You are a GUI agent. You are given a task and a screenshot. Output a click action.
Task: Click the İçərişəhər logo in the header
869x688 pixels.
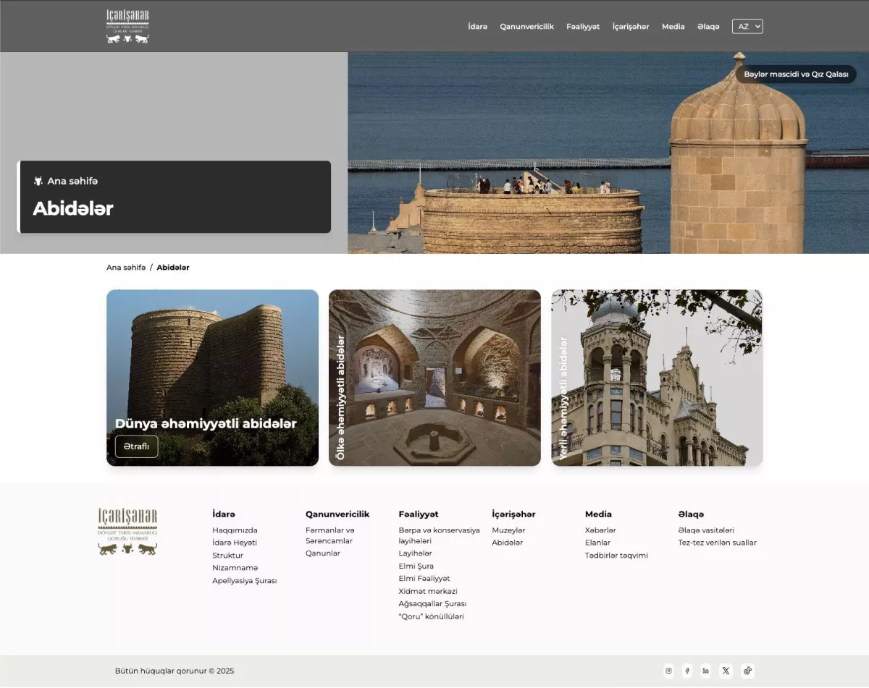point(127,26)
